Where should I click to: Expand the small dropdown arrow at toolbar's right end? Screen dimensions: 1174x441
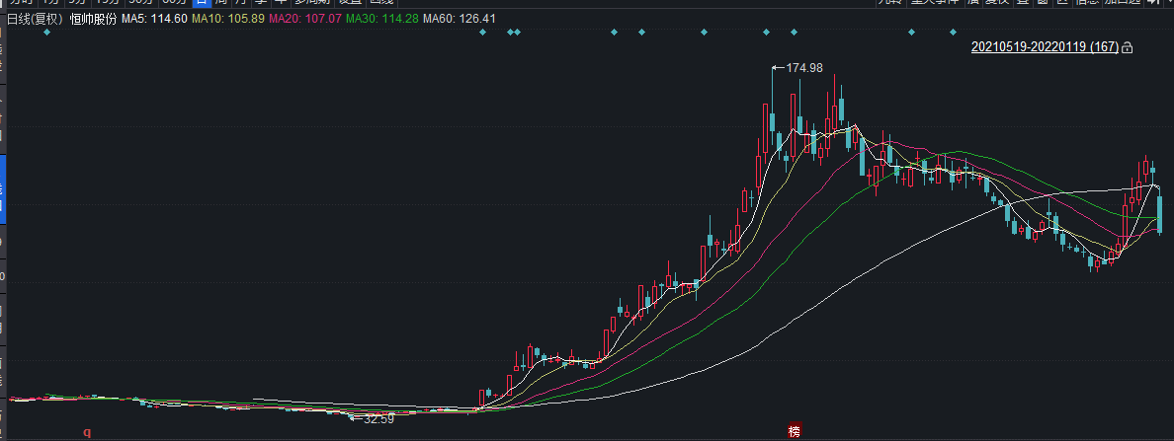tap(1167, 3)
